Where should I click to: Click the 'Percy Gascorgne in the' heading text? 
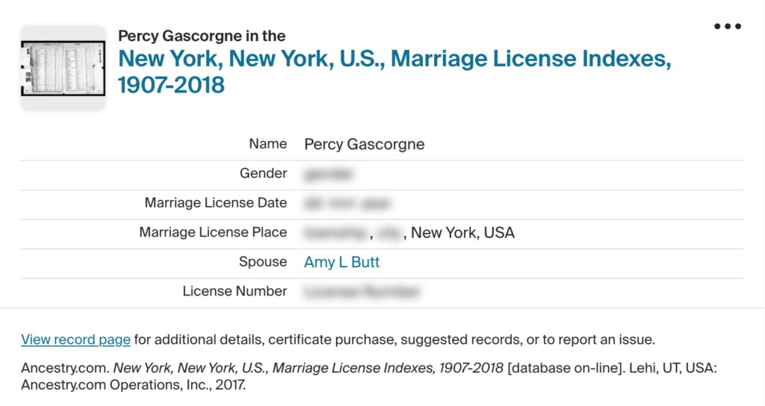click(x=202, y=36)
